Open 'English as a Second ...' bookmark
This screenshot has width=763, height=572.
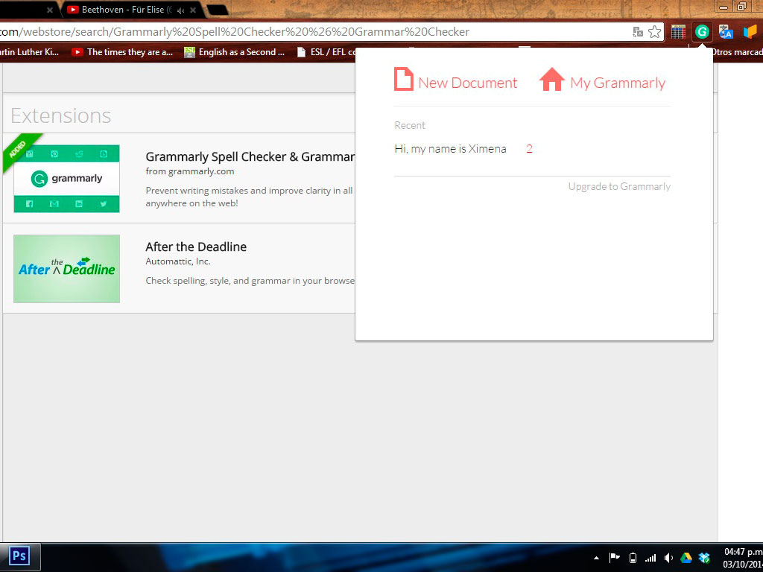pyautogui.click(x=234, y=52)
